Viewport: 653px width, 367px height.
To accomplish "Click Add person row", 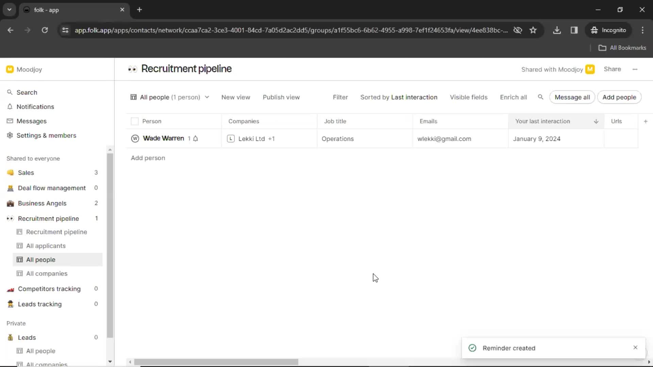I will (148, 158).
